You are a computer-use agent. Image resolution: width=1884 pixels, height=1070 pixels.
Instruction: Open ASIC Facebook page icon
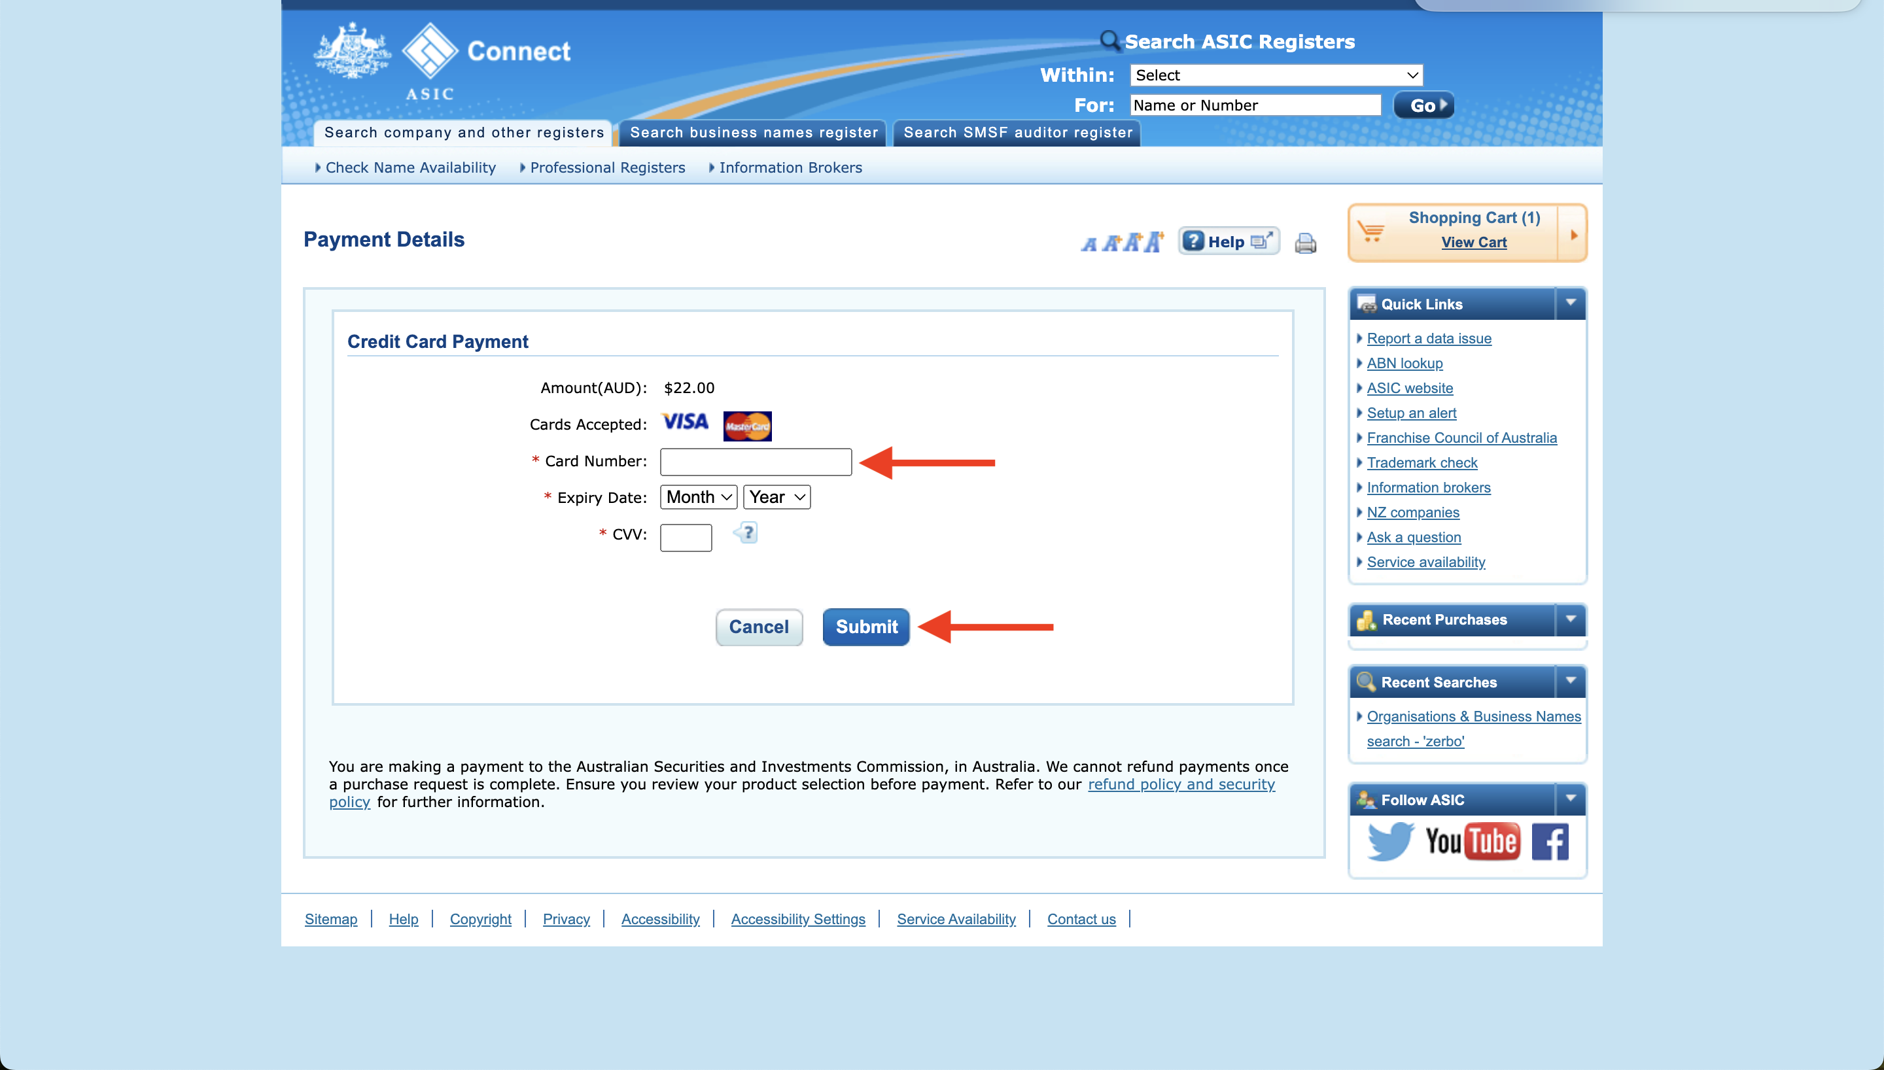tap(1550, 842)
